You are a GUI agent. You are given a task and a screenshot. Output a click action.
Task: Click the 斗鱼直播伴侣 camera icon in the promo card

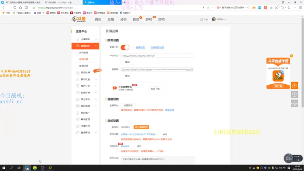tap(115, 88)
